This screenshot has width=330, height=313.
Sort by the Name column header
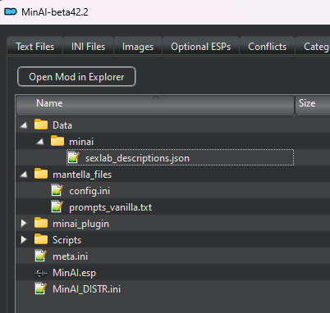click(155, 105)
